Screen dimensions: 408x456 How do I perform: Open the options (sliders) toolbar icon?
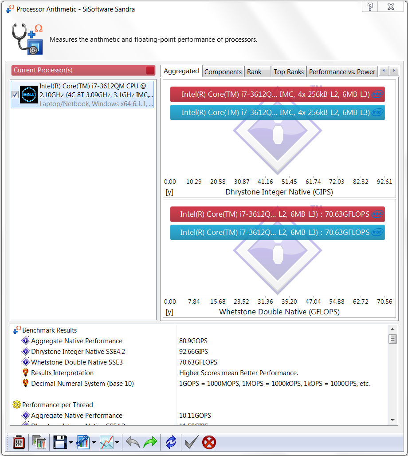(19, 443)
